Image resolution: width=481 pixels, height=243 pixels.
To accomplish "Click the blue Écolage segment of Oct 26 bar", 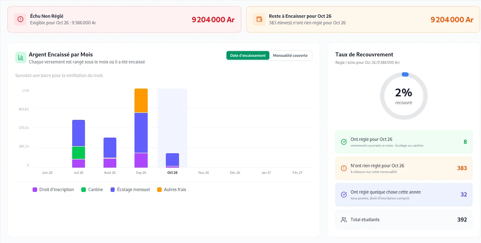I will pyautogui.click(x=172, y=160).
